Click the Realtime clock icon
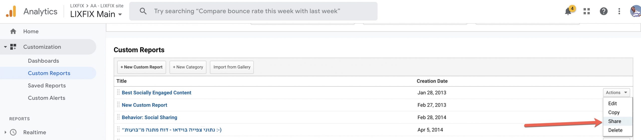 pos(13,132)
